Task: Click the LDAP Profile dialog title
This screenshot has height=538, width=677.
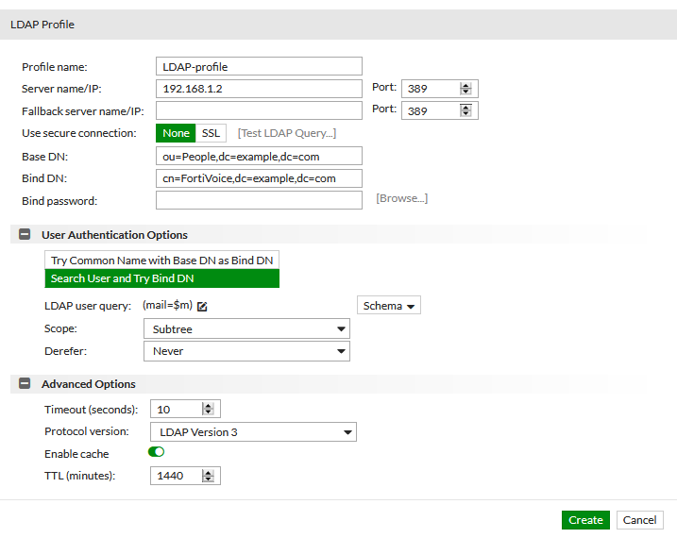Action: pyautogui.click(x=42, y=25)
